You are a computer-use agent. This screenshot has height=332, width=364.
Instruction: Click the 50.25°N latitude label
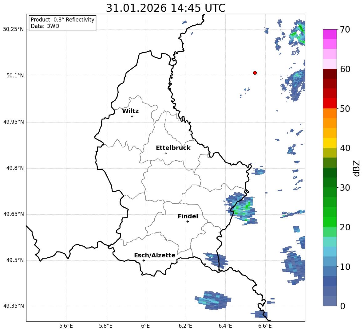coord(14,29)
